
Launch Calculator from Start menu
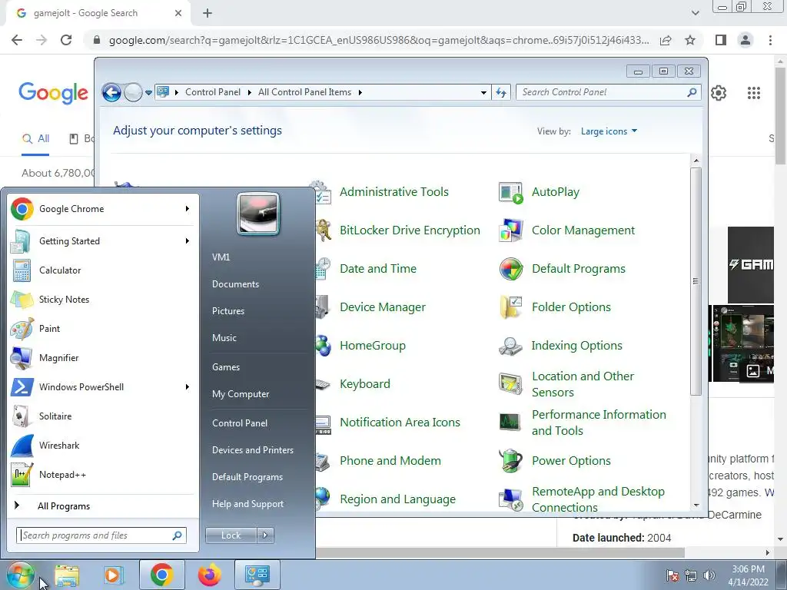click(102, 270)
